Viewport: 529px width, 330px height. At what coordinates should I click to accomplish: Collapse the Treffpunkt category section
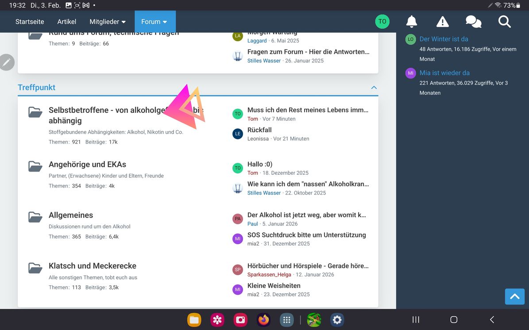(374, 88)
